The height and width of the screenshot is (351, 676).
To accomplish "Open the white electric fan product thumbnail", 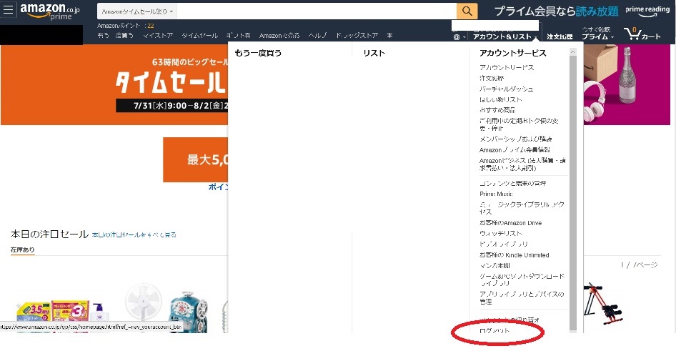I will click(144, 307).
